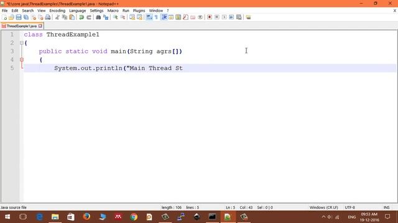The height and width of the screenshot is (223, 398).
Task: Click inside the System.out.println line
Action: (x=118, y=68)
